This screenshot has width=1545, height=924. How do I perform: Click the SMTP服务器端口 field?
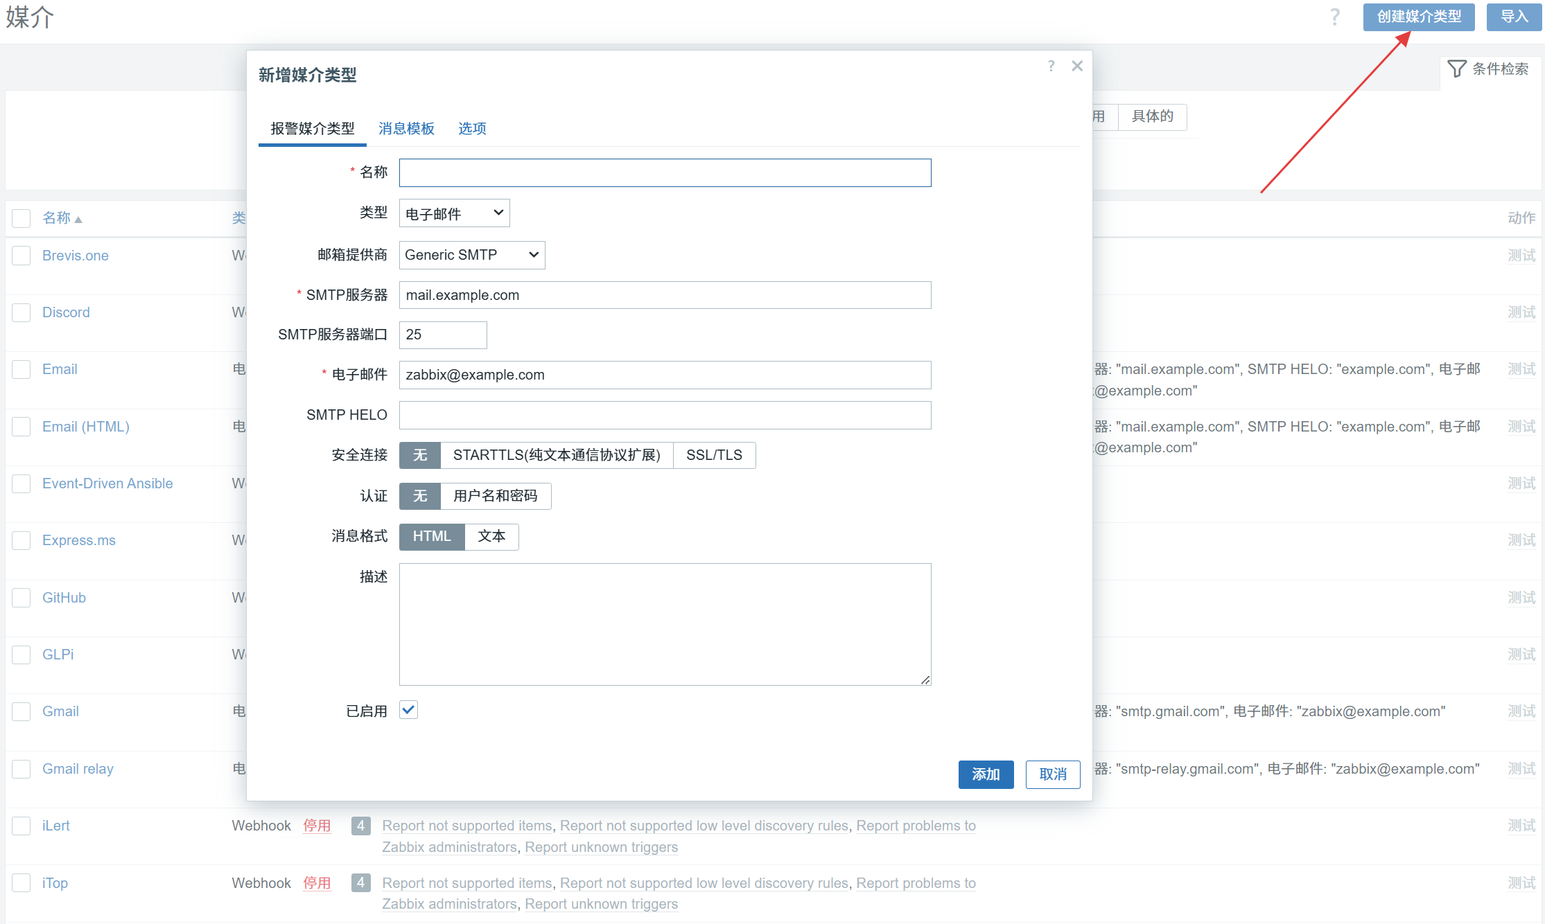[x=443, y=335]
